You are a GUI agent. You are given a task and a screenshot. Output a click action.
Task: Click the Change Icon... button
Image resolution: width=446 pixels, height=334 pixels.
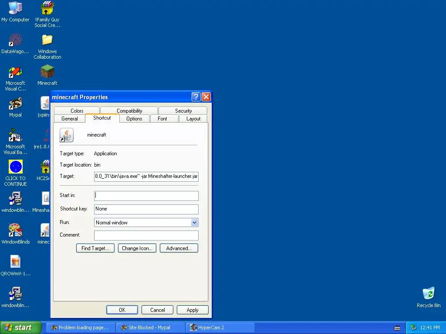click(137, 248)
